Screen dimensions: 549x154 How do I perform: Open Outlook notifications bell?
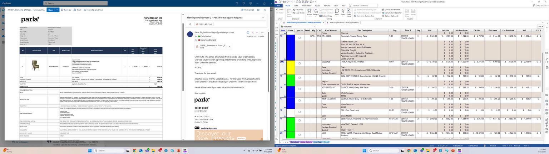(243, 3)
